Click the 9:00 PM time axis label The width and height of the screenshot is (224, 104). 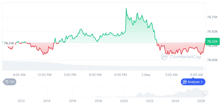tap(120, 75)
